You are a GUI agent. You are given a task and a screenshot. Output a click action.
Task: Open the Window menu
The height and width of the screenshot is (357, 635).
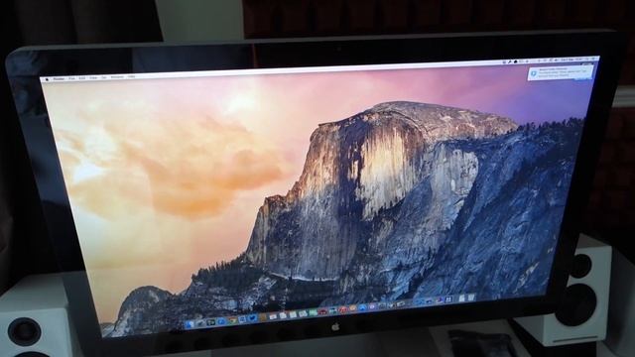coord(117,77)
